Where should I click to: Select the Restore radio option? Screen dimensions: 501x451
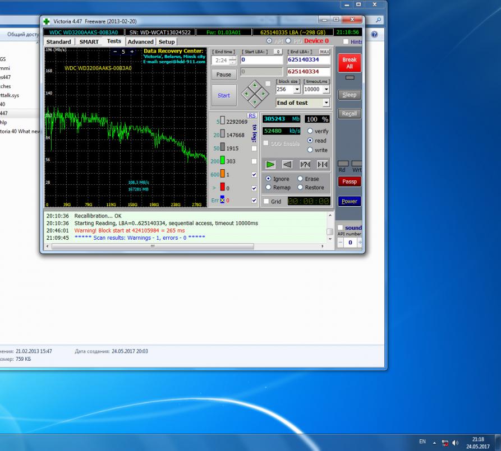coord(300,187)
